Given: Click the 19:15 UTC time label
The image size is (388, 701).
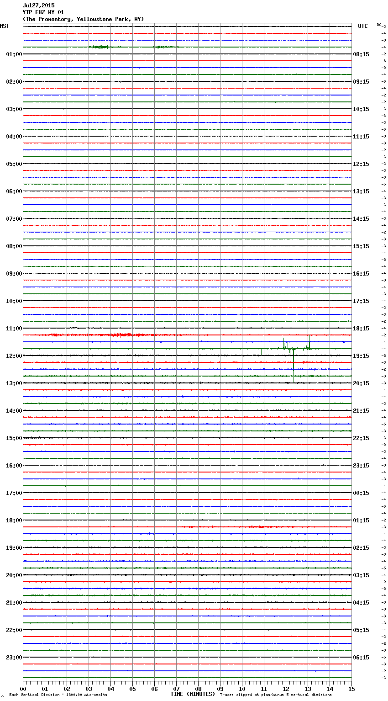Looking at the screenshot, I should (361, 356).
